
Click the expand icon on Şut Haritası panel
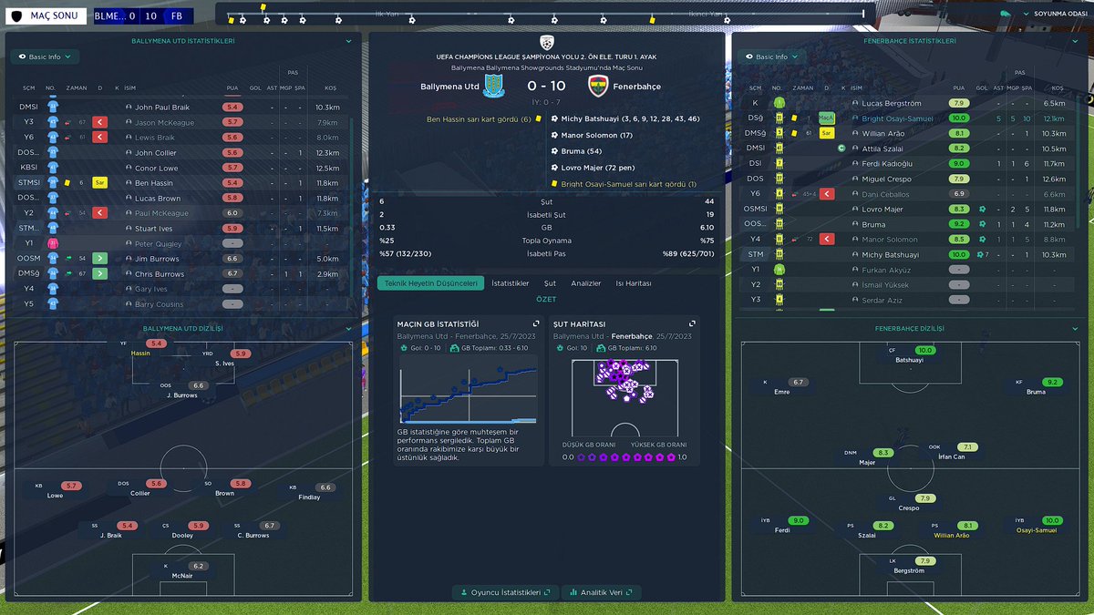694,323
